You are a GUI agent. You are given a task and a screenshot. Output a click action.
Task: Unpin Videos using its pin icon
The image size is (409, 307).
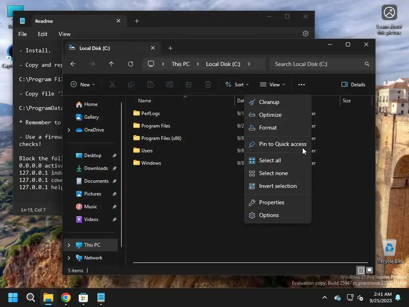click(x=114, y=219)
